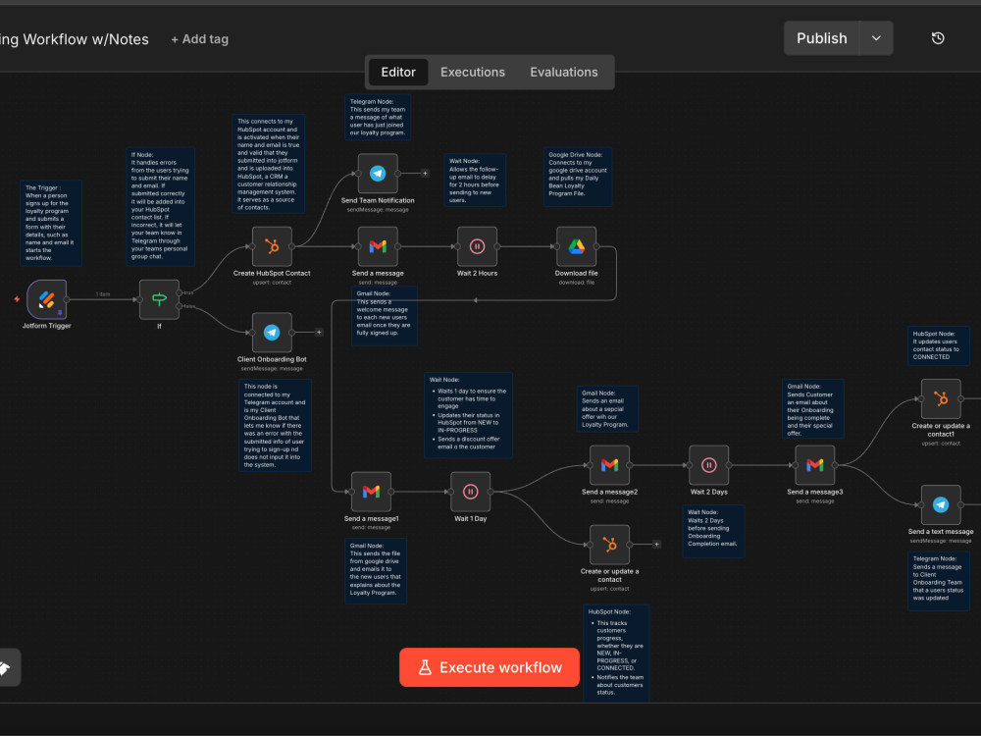
Task: Click the '1 item' connection label
Action: [103, 294]
